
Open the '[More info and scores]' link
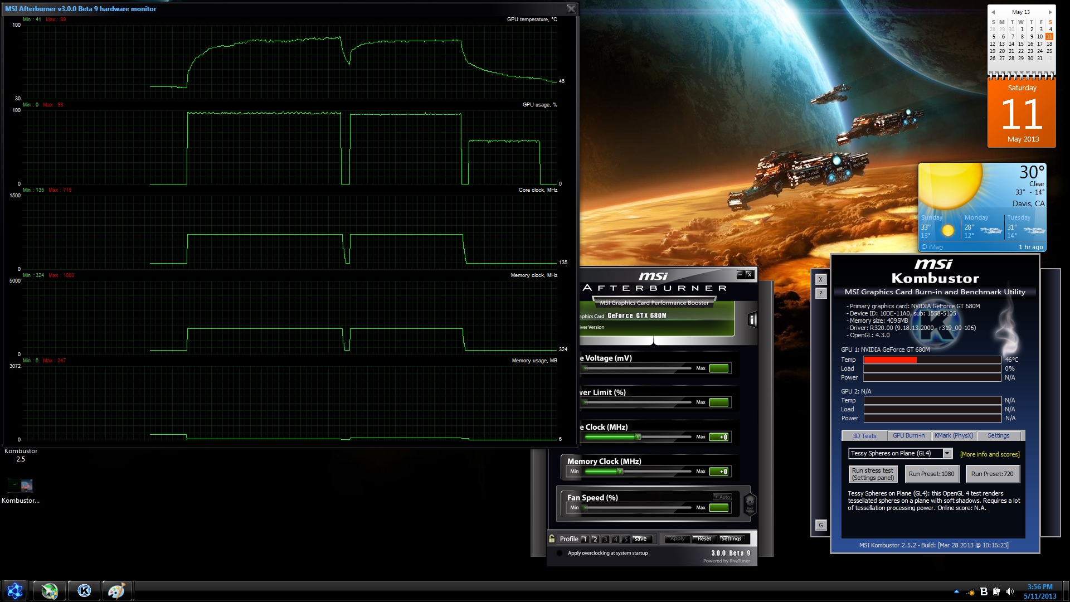pos(990,454)
